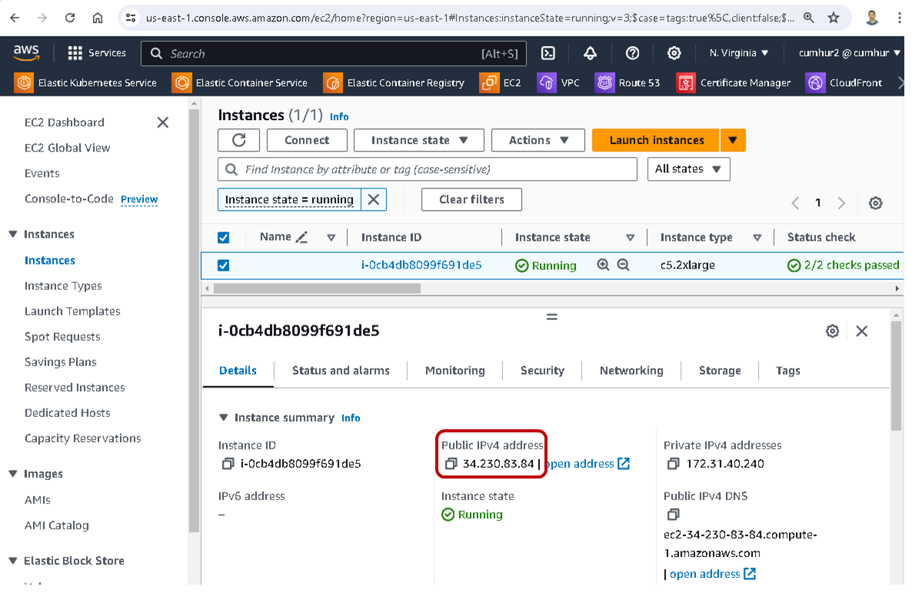Toggle the select-all instances checkbox
This screenshot has width=922, height=607.
click(x=224, y=238)
